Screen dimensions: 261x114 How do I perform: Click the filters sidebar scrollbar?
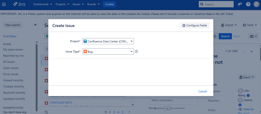[37, 77]
